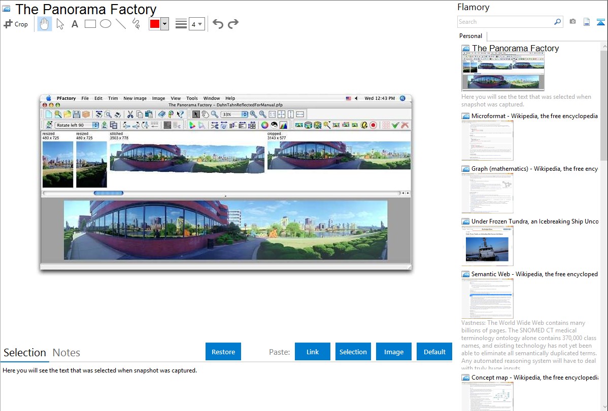Select the stitched 3503 x 778 thumbnail

(187, 158)
